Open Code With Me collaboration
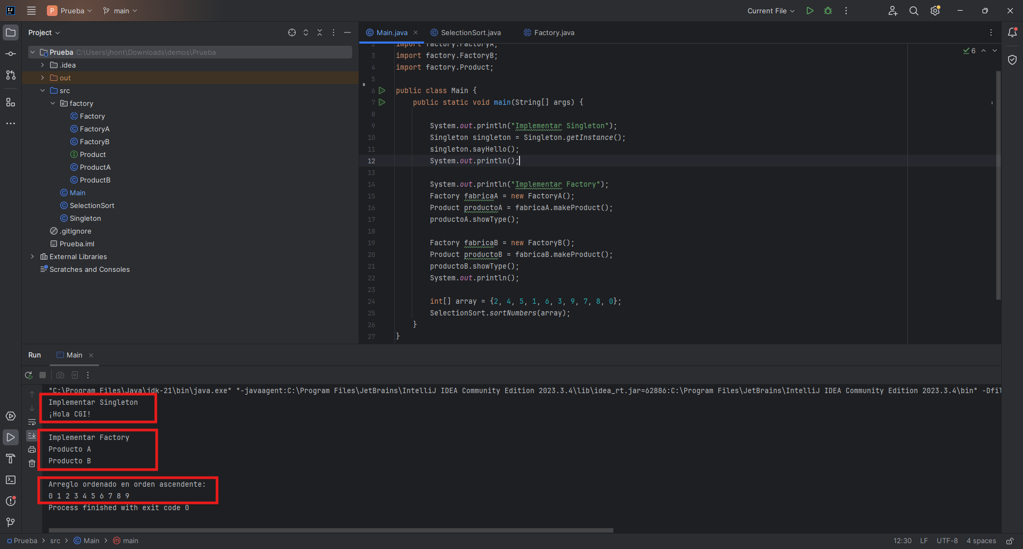Viewport: 1023px width, 549px height. (892, 11)
